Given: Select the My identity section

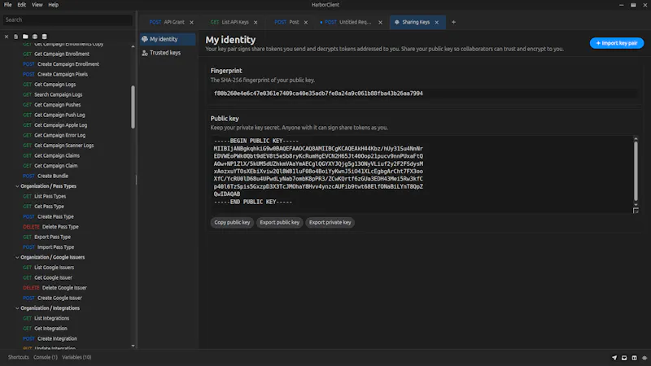Looking at the screenshot, I should [168, 39].
